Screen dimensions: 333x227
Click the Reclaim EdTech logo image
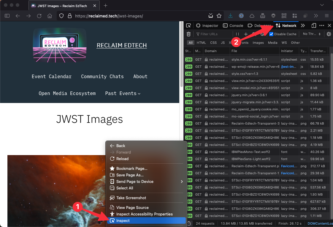click(x=60, y=45)
